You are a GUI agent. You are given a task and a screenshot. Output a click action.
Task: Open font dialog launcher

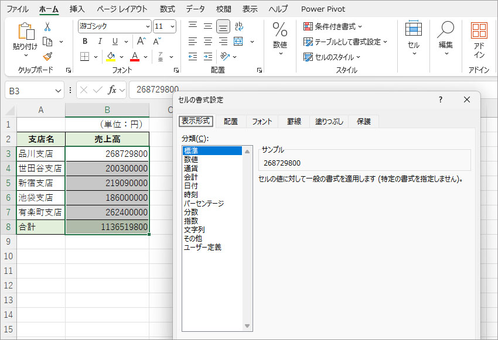click(176, 70)
